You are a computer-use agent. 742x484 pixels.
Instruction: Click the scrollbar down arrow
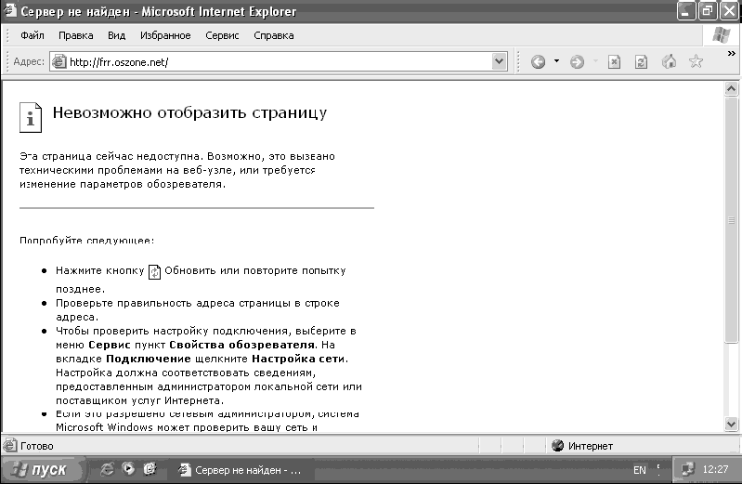coord(731,424)
